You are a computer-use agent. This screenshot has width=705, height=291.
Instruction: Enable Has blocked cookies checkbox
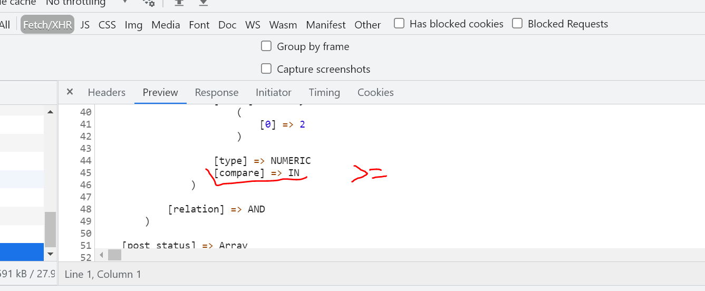(x=400, y=24)
